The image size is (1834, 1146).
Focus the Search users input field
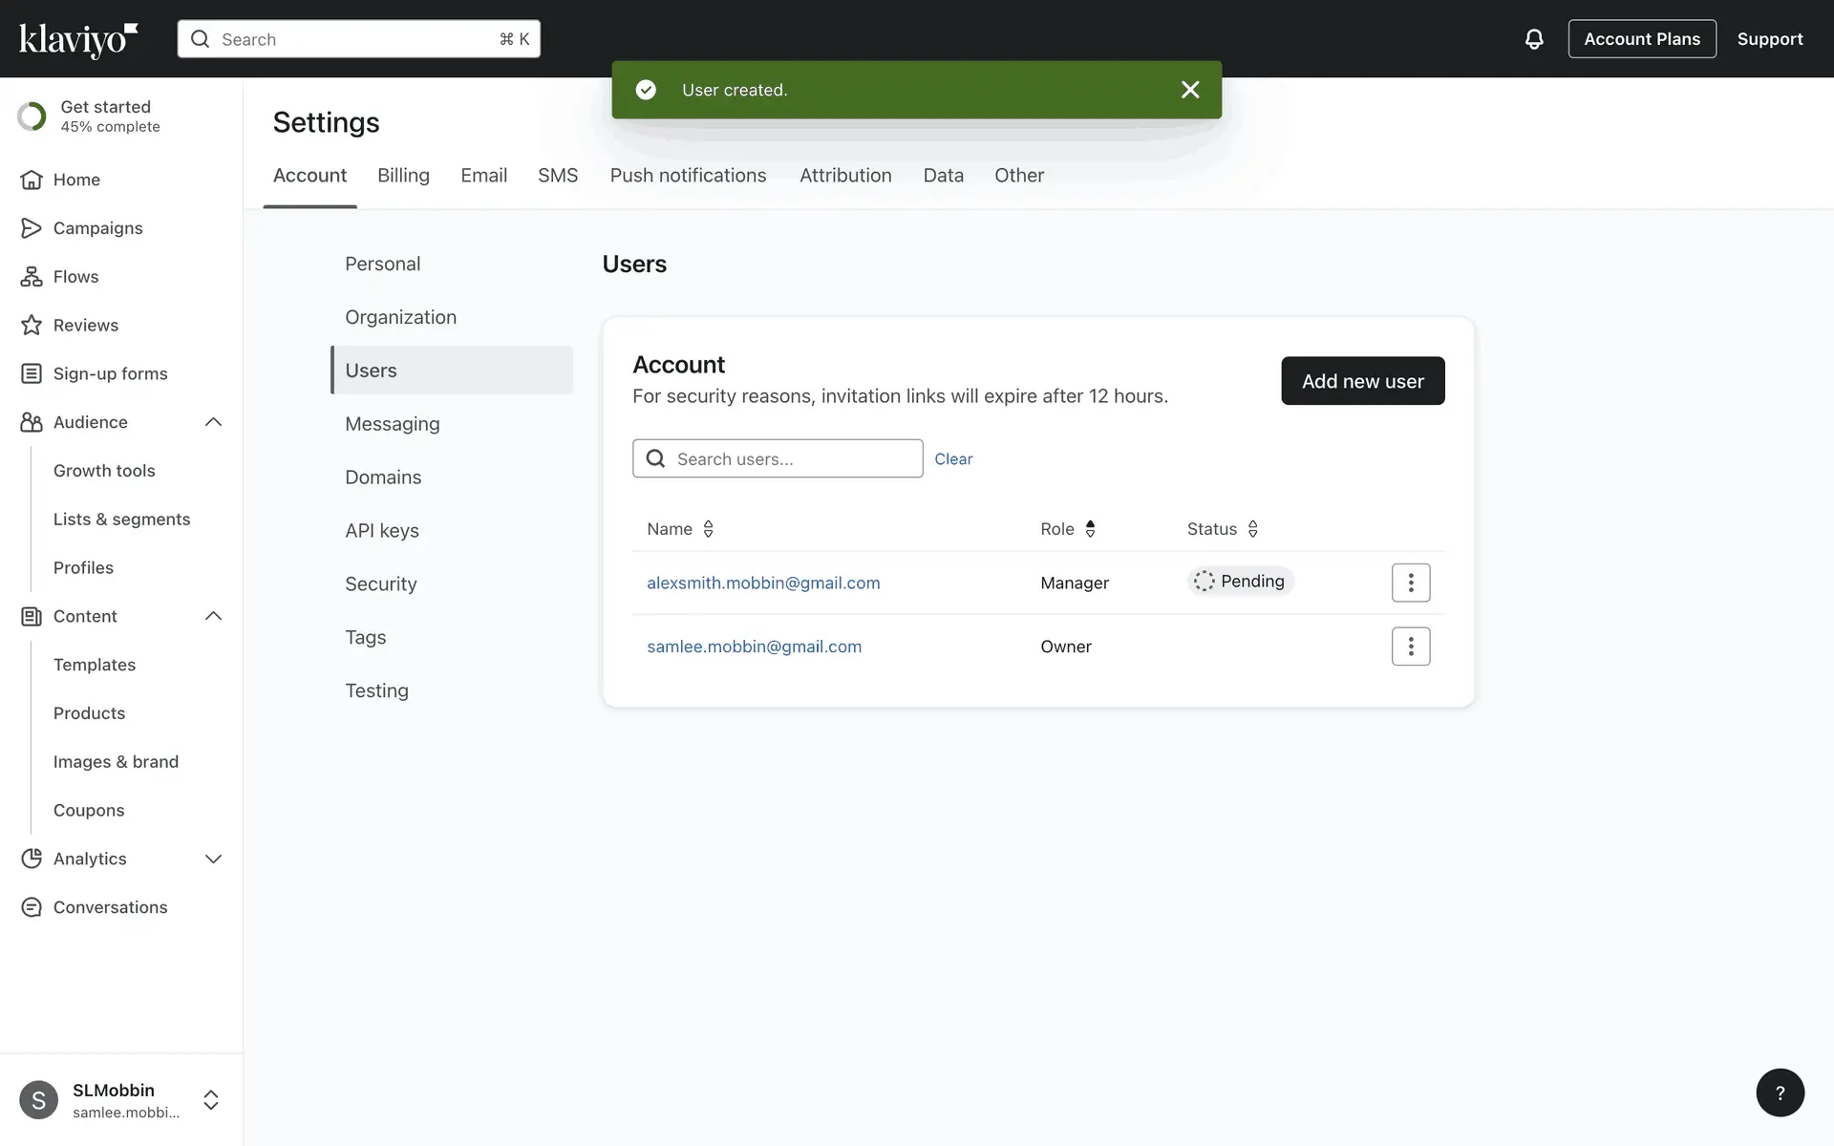pos(793,459)
